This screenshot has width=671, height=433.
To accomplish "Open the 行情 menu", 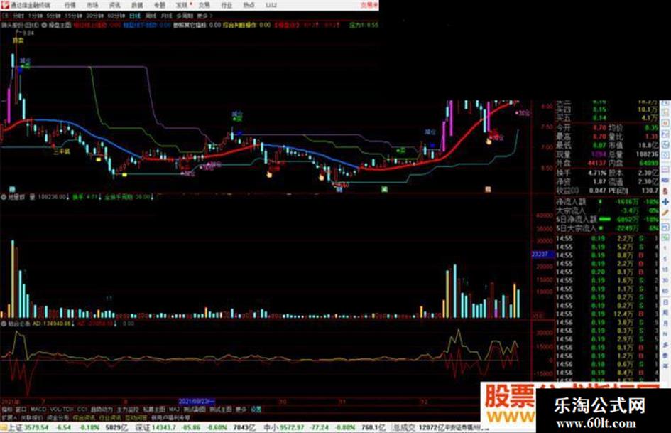I will click(x=70, y=5).
